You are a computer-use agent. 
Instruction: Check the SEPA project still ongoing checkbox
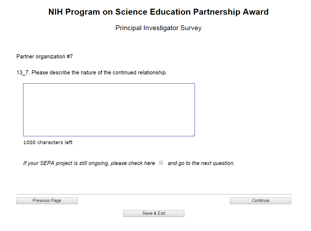click(161, 163)
